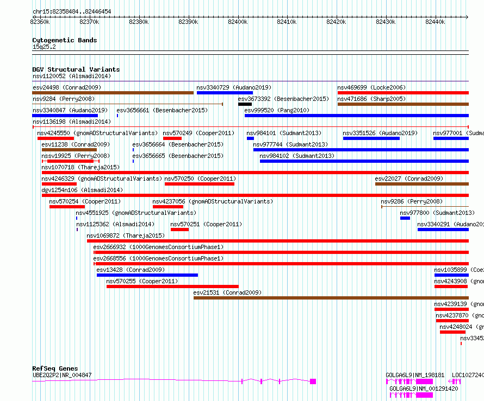
Task: Click the 82400k ruler position label
Action: (238, 22)
